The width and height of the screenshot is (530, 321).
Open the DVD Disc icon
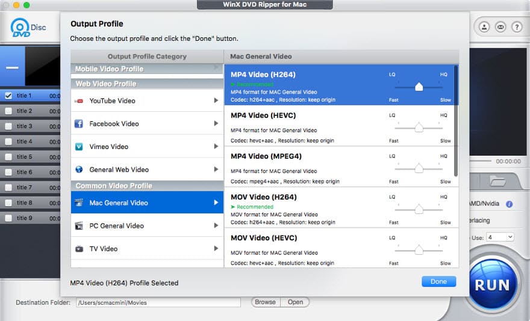[20, 28]
